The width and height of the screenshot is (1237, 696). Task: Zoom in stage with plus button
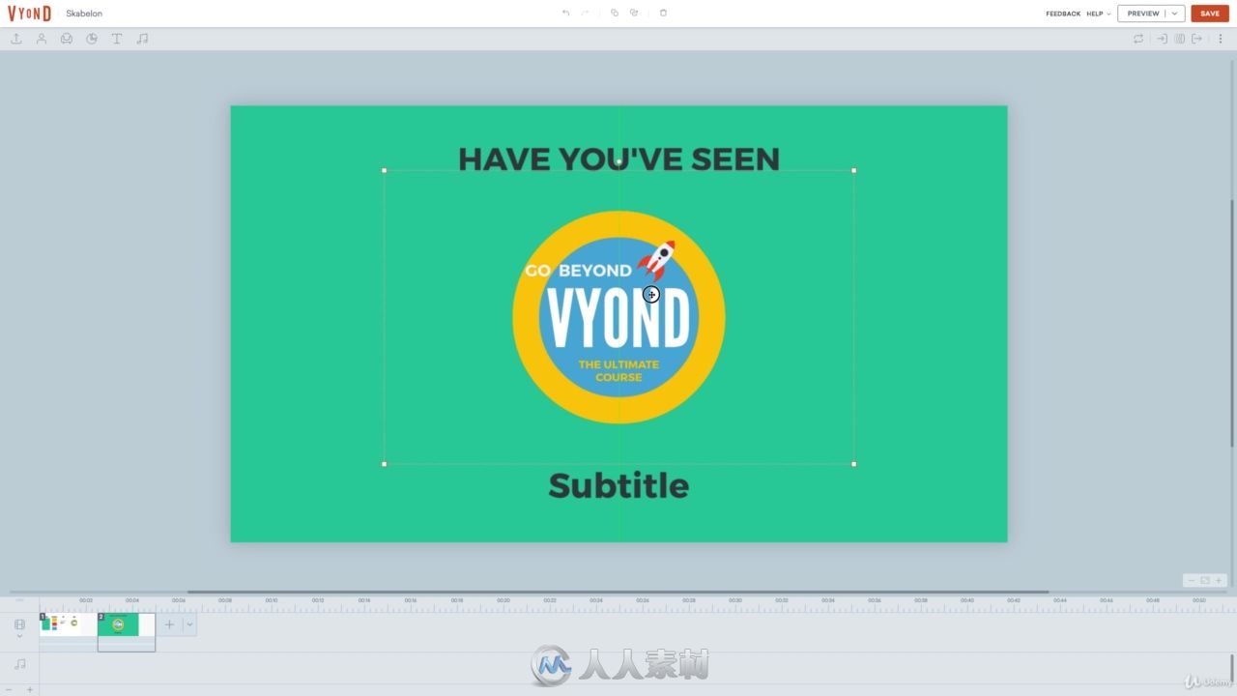(x=1219, y=580)
